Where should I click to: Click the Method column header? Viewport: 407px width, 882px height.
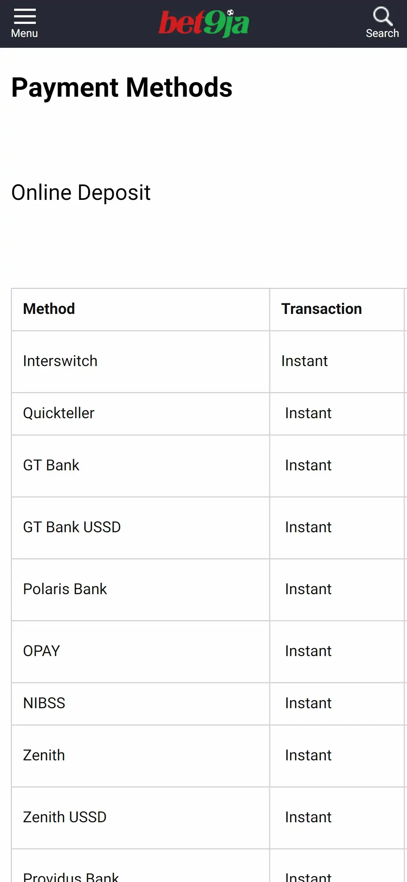click(49, 309)
